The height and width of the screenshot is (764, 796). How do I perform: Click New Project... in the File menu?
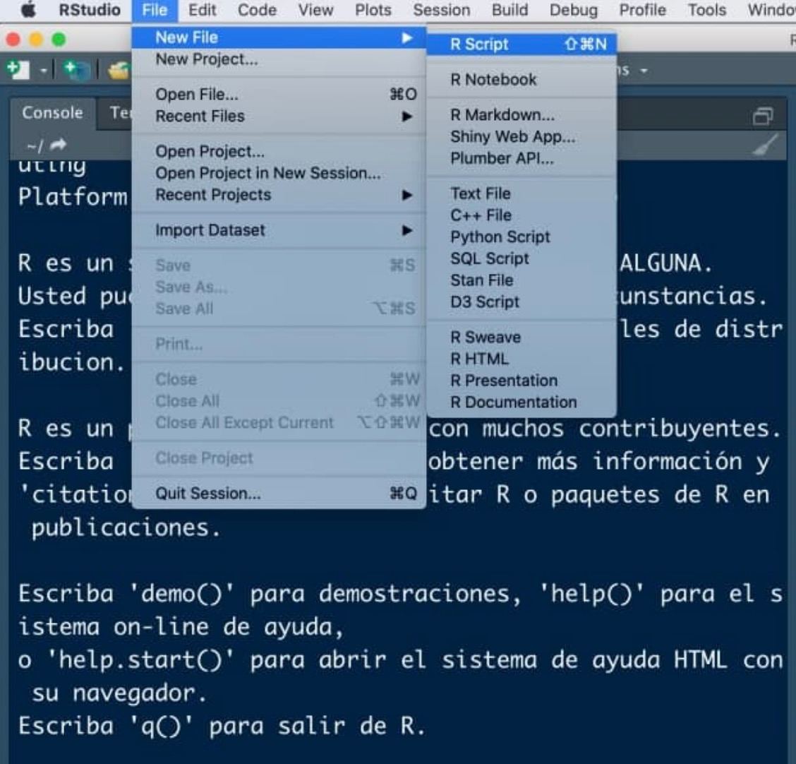coord(207,59)
